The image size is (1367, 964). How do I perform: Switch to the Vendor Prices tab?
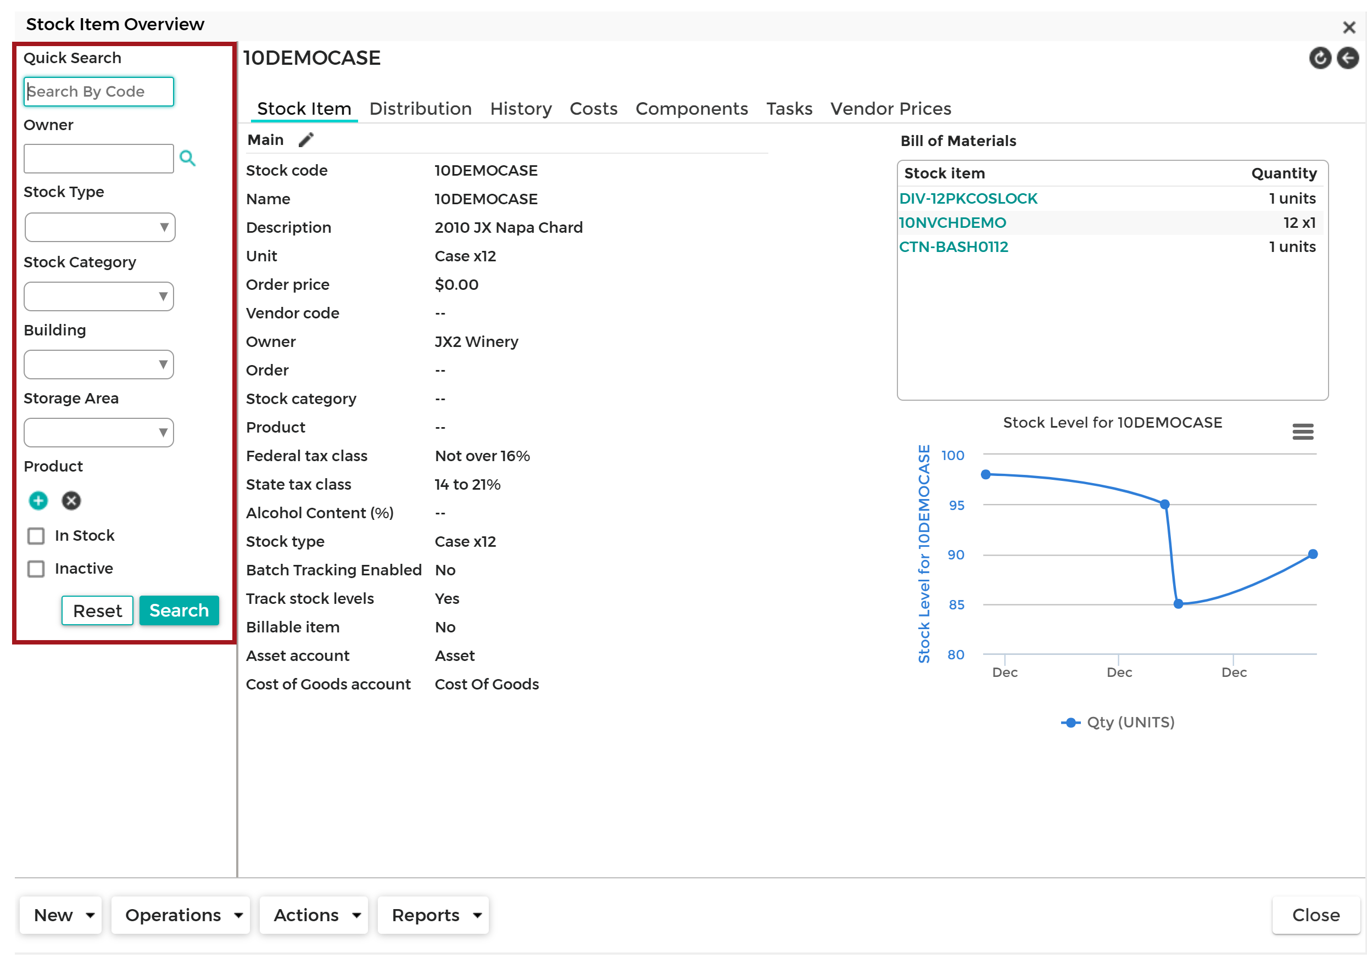tap(890, 108)
